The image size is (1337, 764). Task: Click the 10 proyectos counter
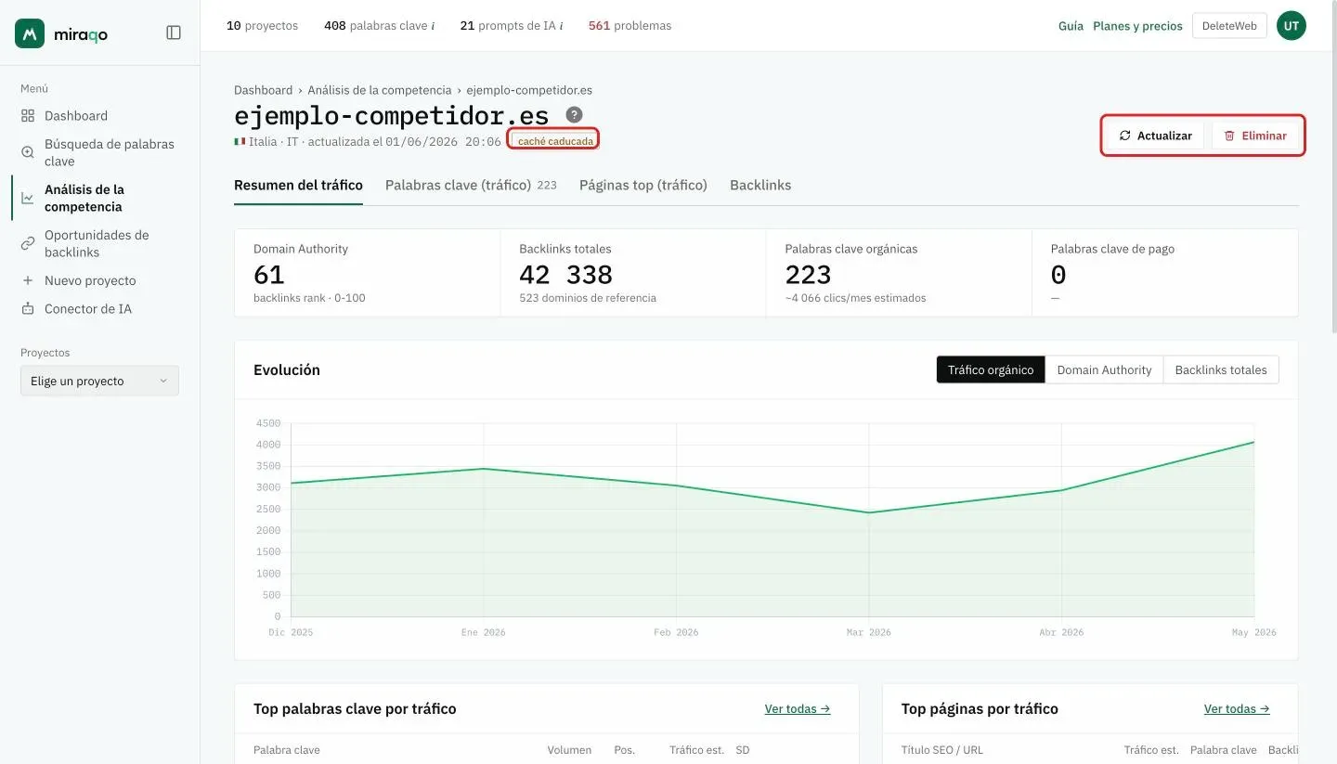pyautogui.click(x=262, y=26)
